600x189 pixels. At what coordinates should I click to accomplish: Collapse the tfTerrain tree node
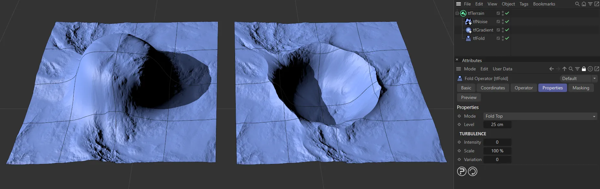point(457,13)
